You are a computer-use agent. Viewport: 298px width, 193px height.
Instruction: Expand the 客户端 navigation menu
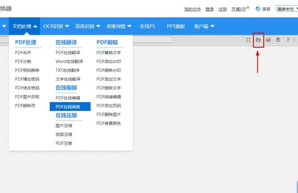click(x=204, y=26)
